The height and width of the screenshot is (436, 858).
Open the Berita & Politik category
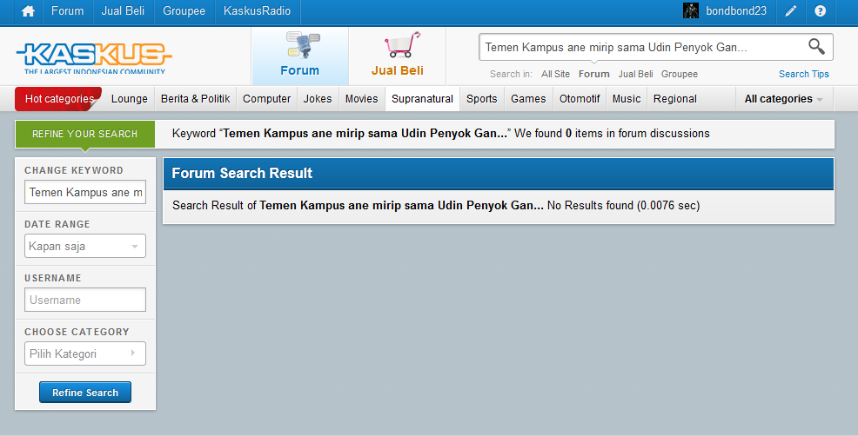195,99
